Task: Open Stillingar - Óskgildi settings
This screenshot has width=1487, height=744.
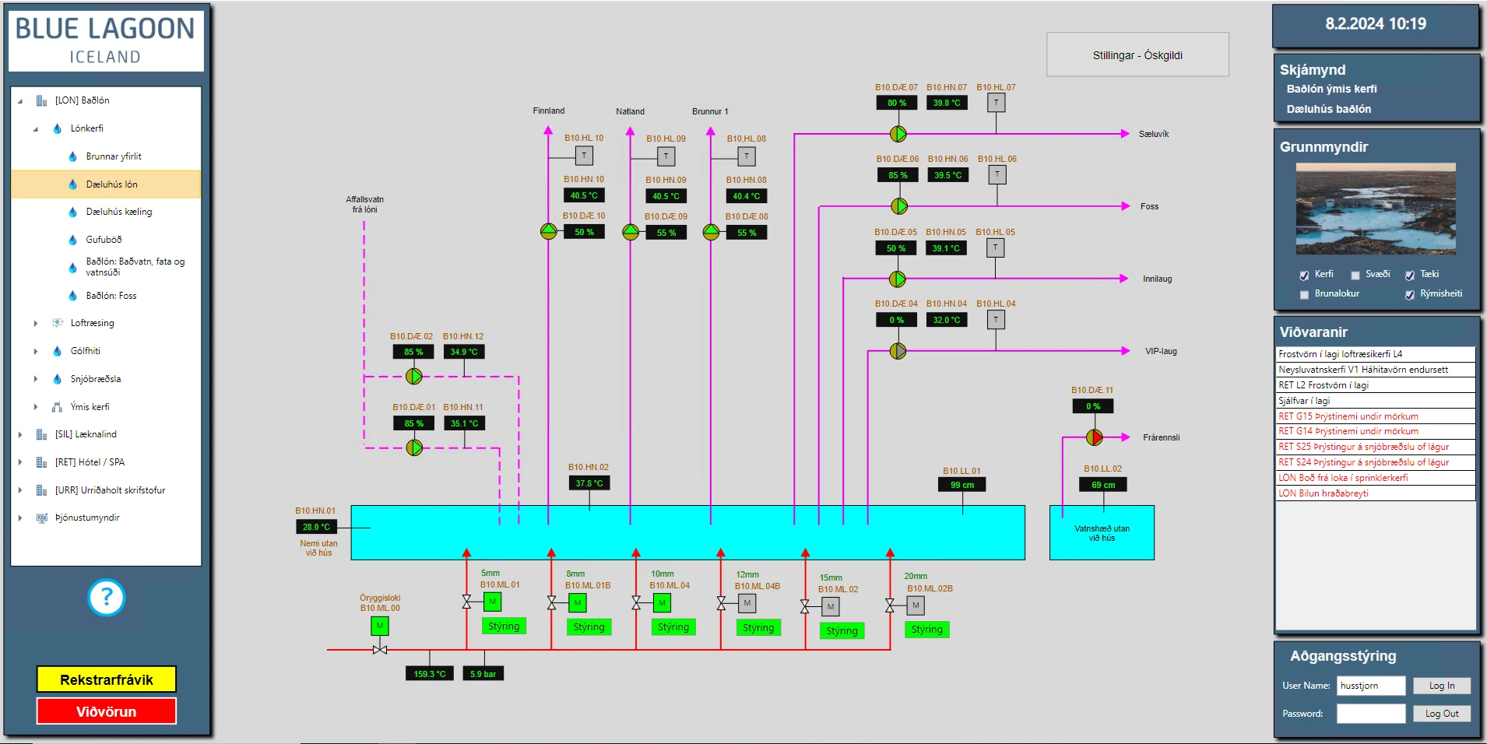Action: coord(1137,55)
